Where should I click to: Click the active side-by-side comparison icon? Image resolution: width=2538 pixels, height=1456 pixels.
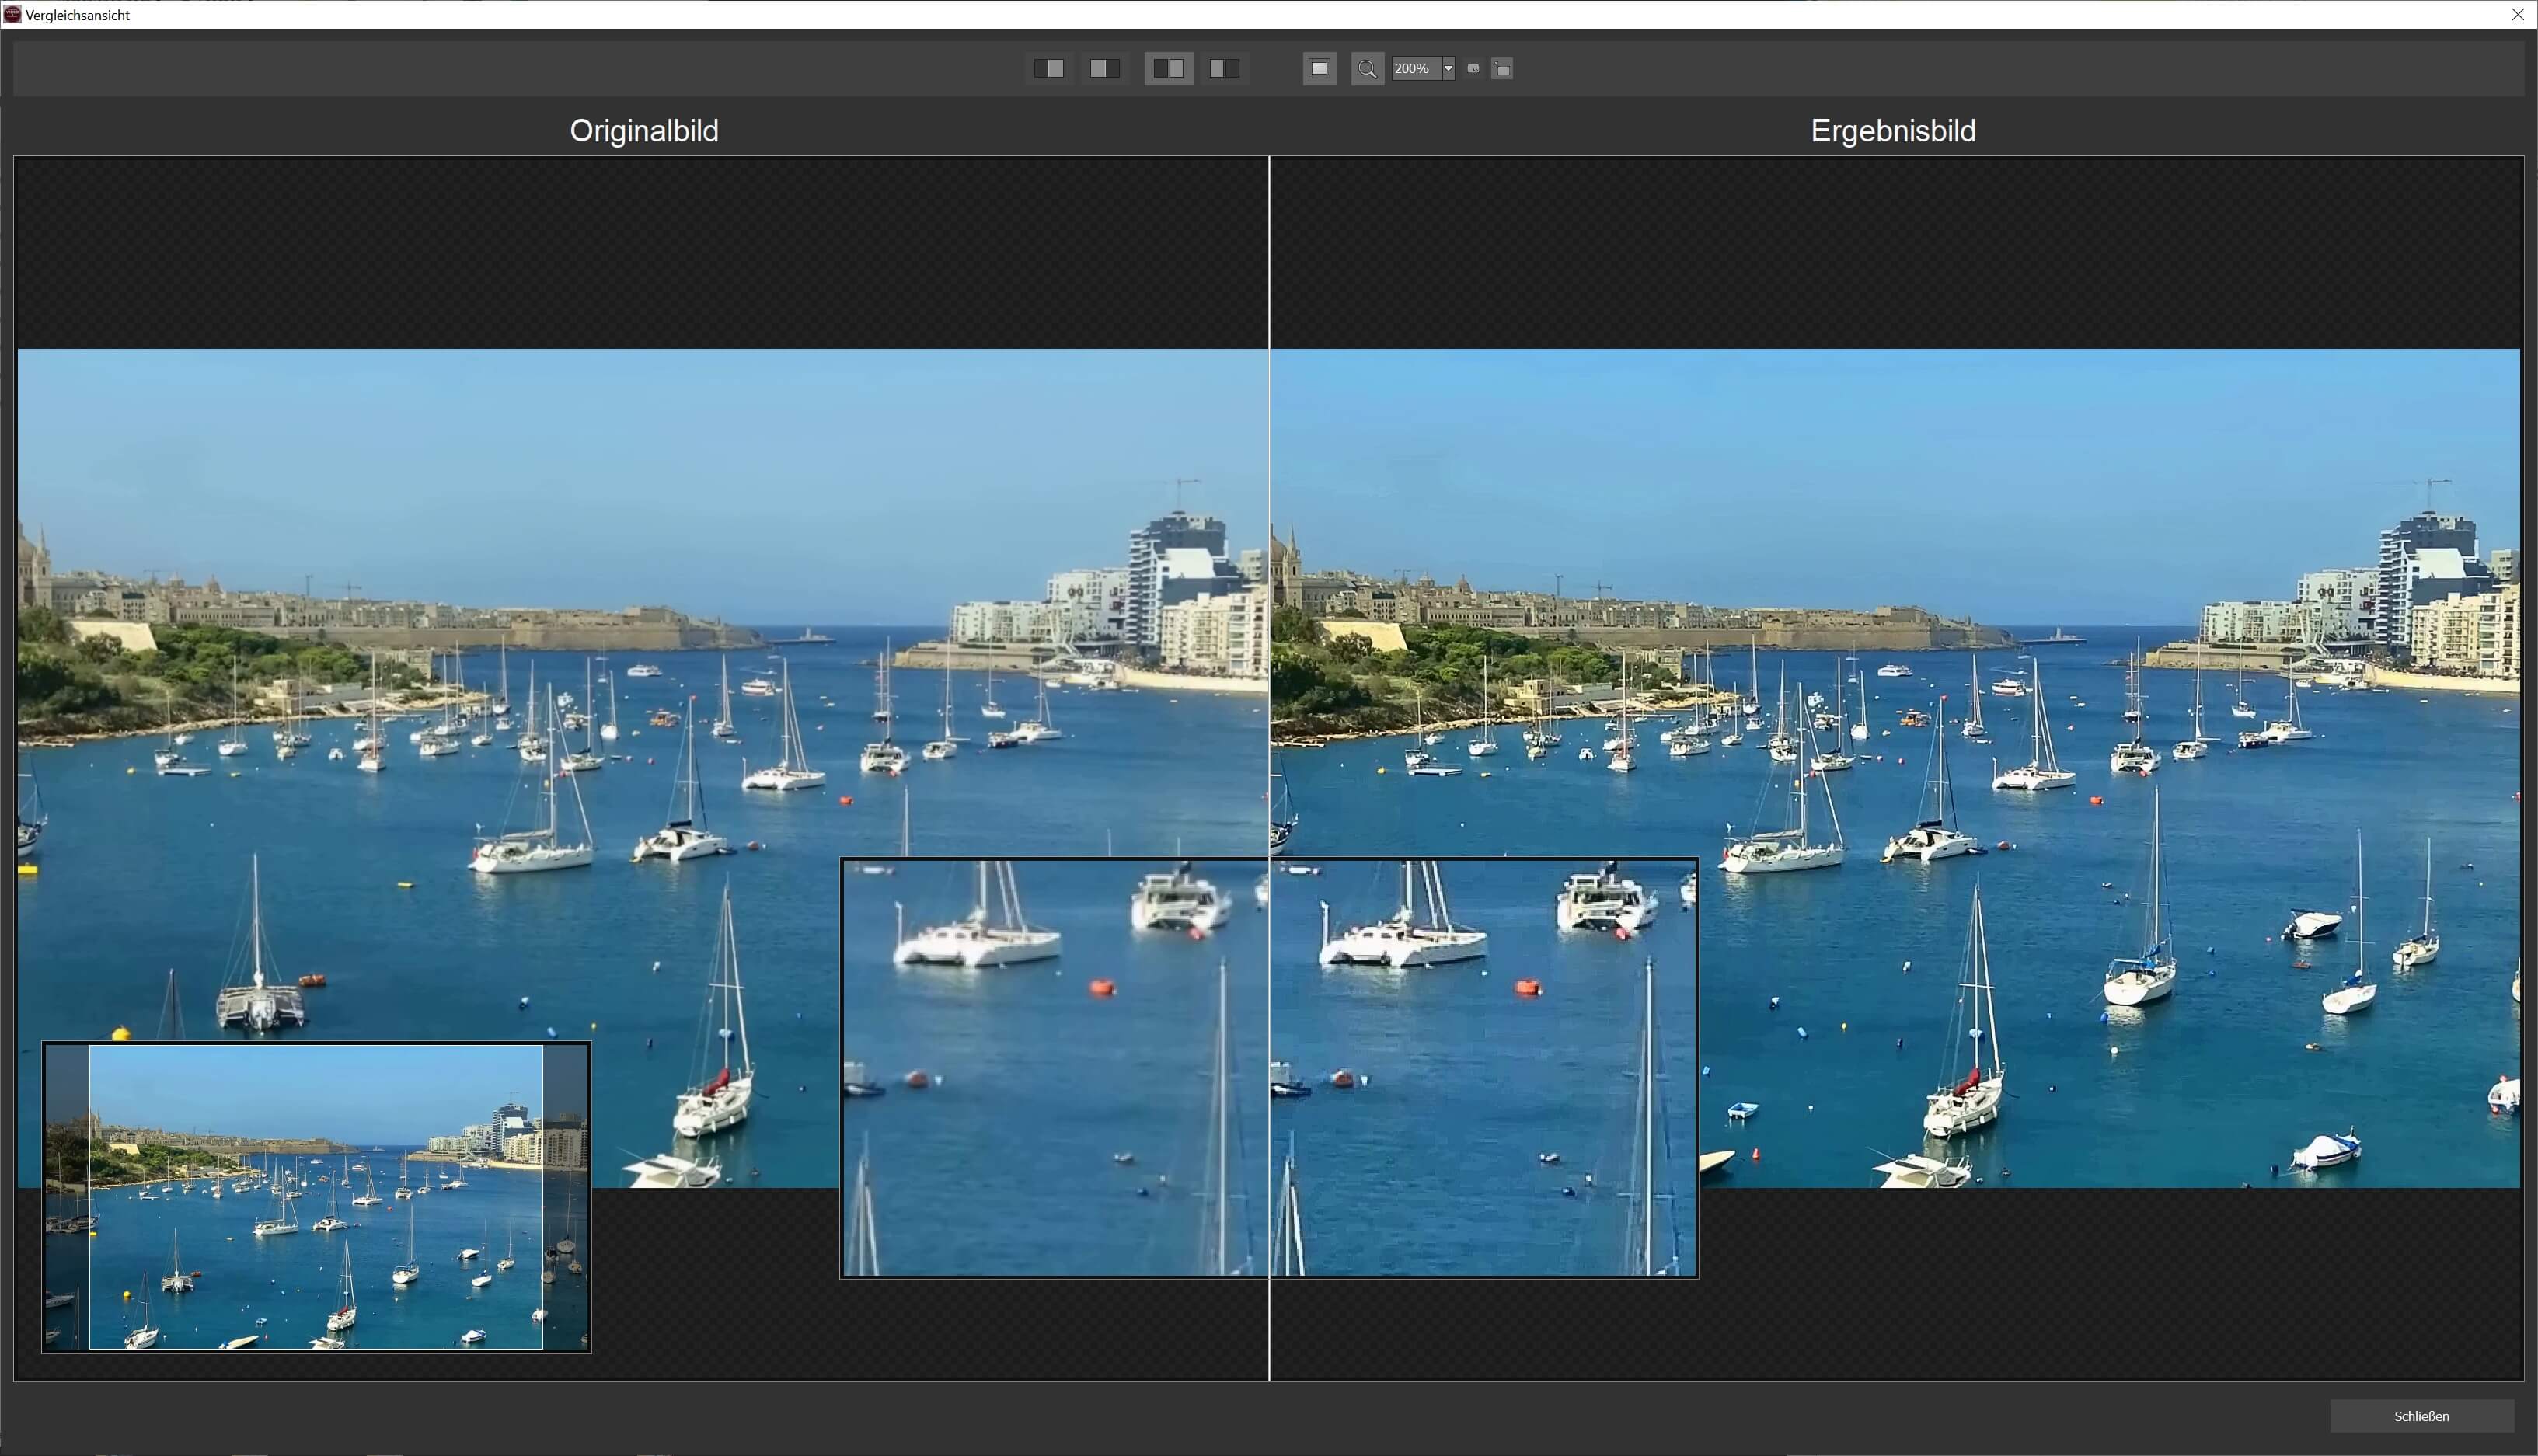(1168, 68)
